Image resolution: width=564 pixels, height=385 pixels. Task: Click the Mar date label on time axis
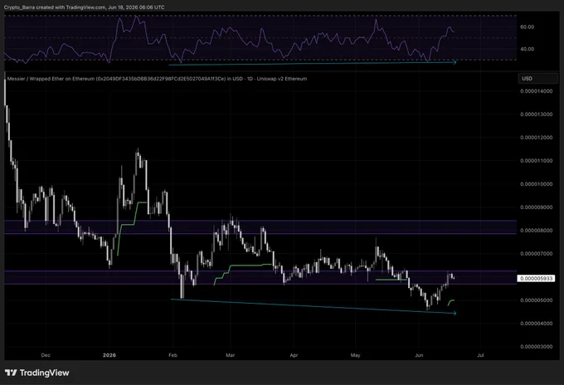point(231,355)
